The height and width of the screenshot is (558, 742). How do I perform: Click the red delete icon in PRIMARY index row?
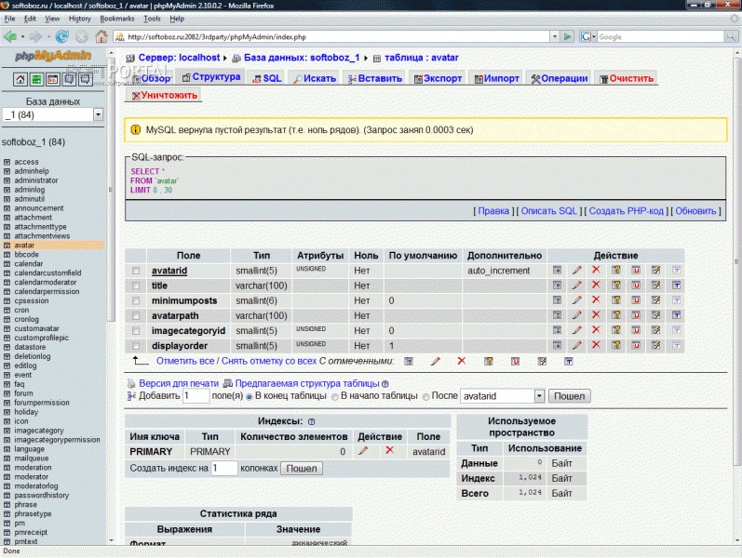[389, 451]
